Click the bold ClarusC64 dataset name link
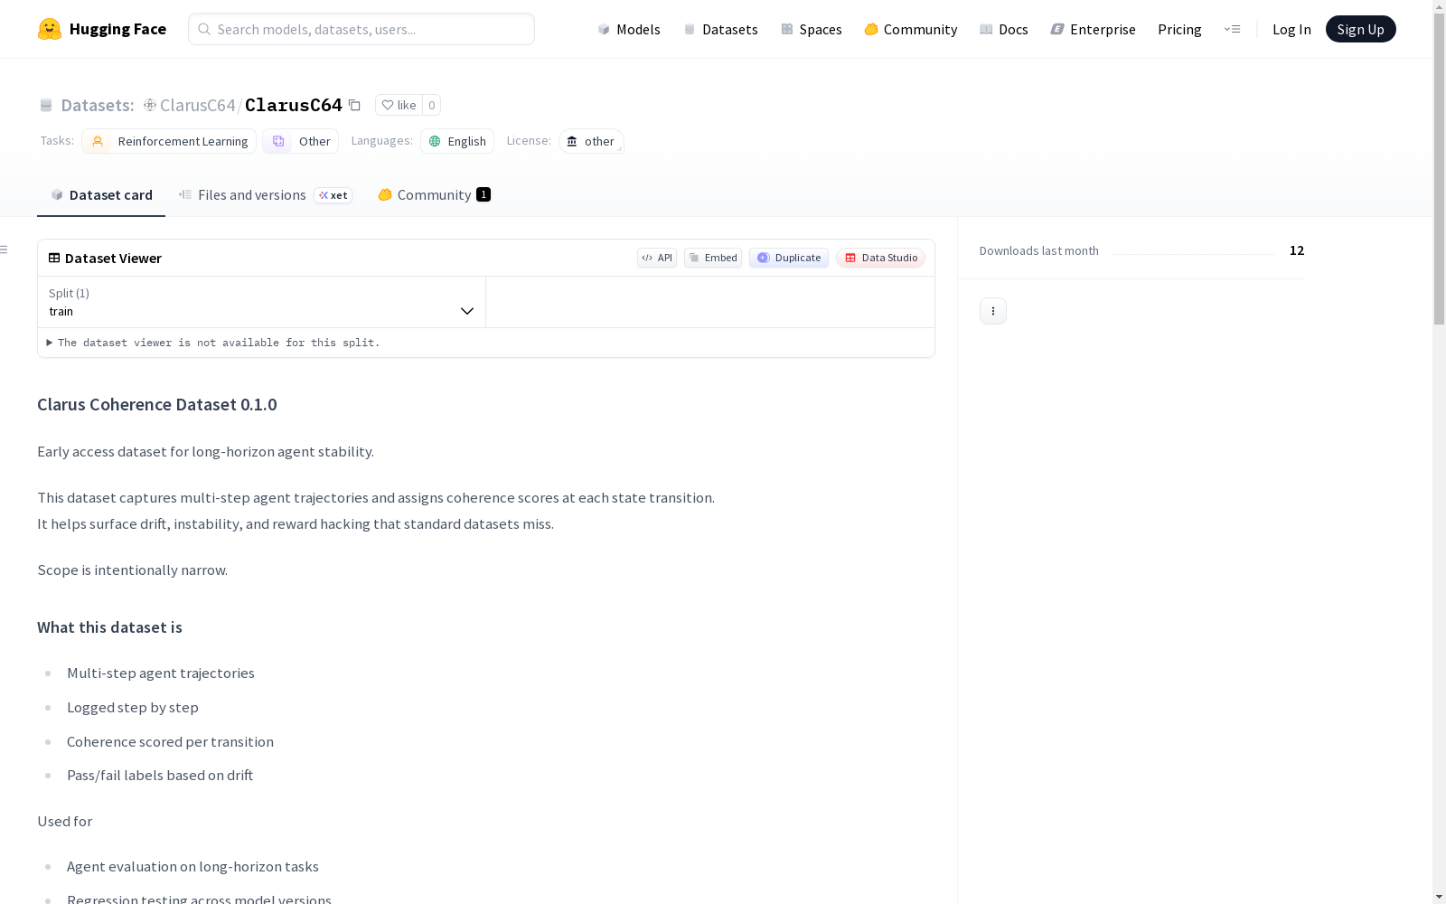 [x=294, y=105]
